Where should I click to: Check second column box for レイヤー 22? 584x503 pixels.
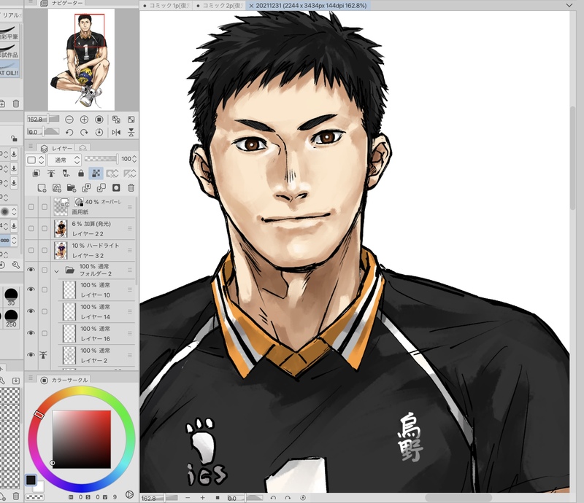pyautogui.click(x=45, y=228)
